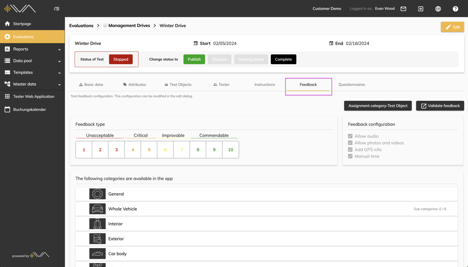Toggle the Manual time checkbox
This screenshot has height=267, width=468.
point(350,156)
